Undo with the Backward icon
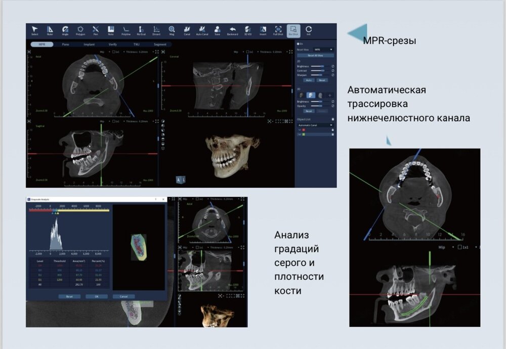 point(232,31)
